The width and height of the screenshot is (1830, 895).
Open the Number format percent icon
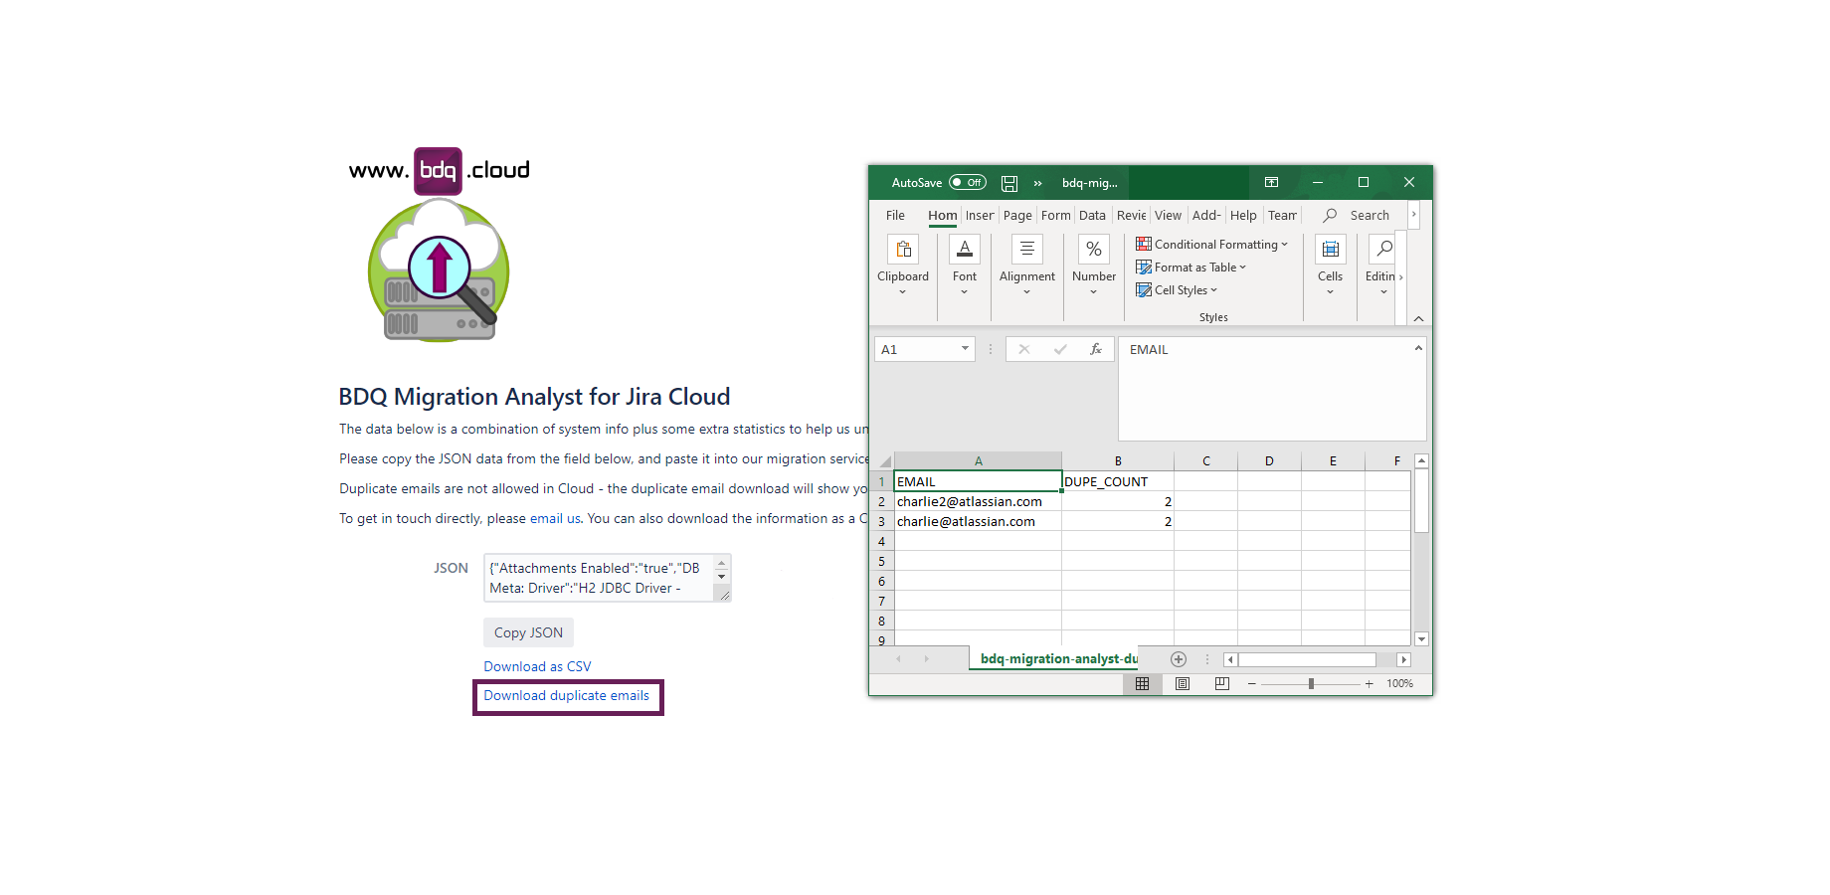pyautogui.click(x=1093, y=250)
